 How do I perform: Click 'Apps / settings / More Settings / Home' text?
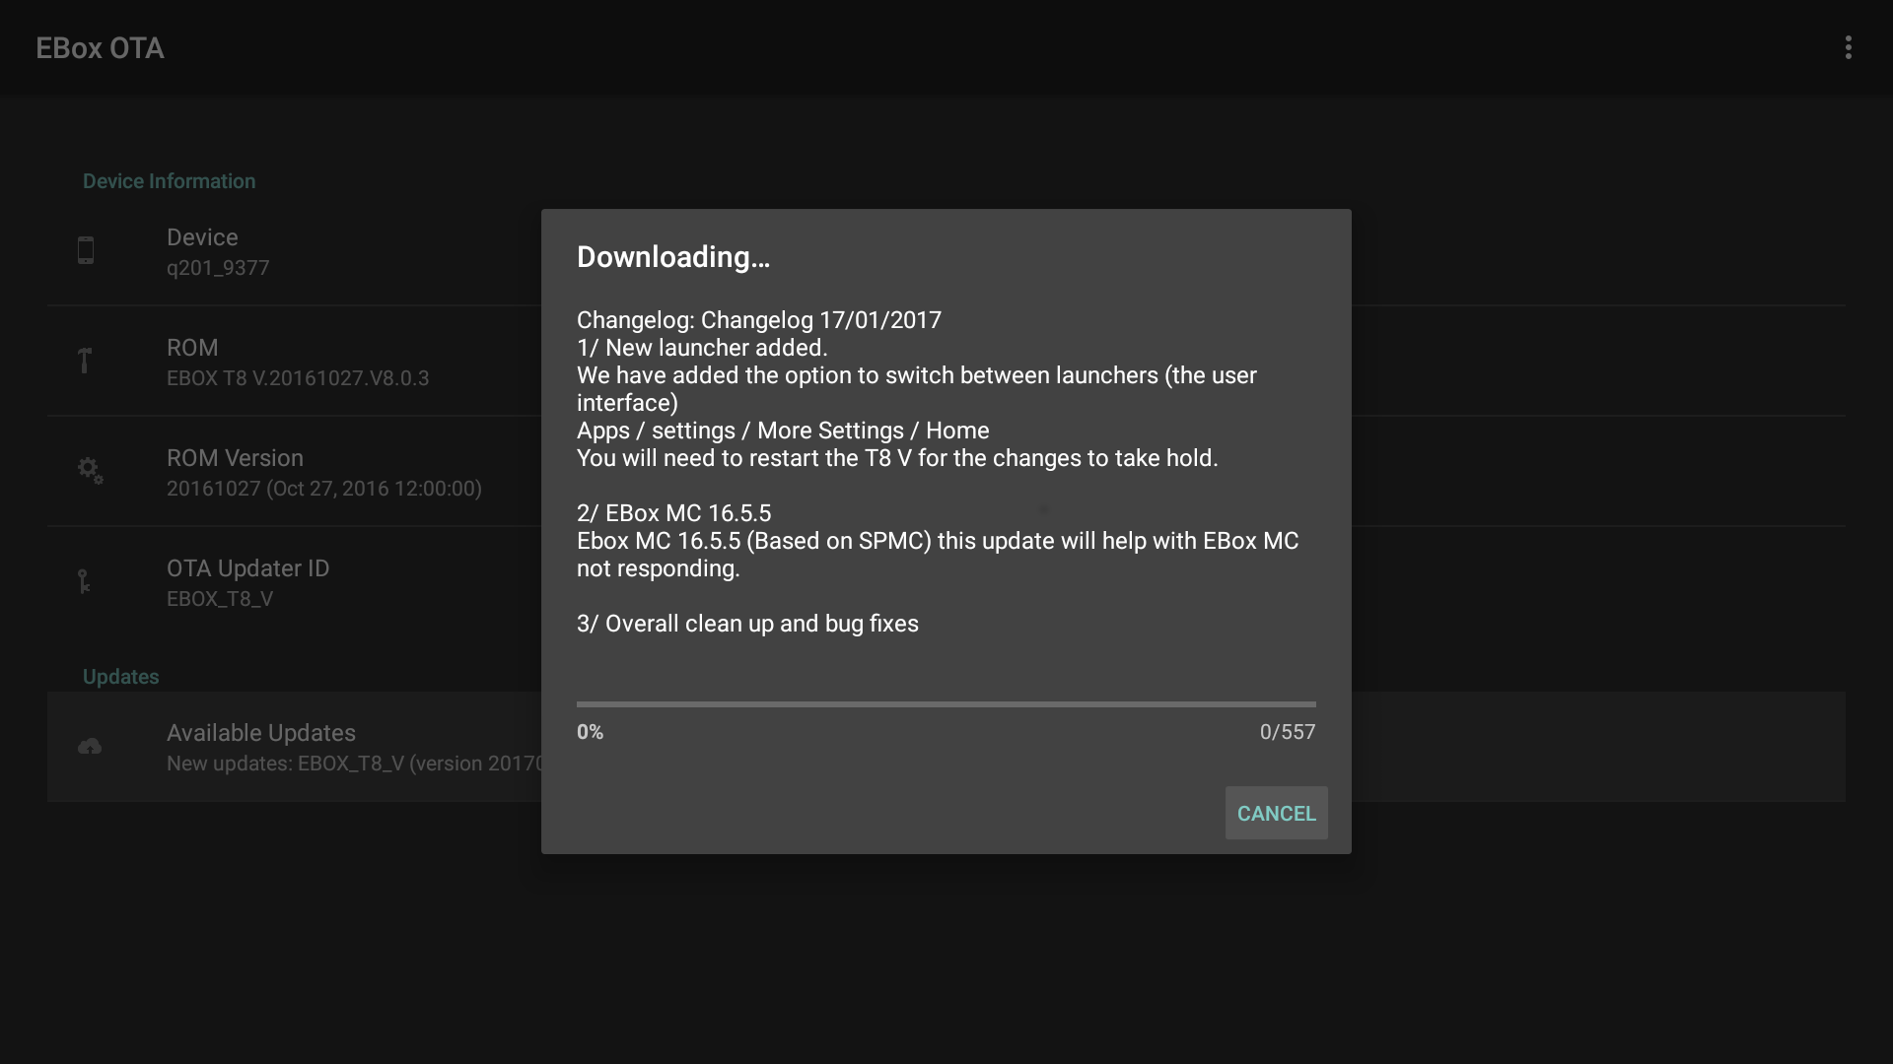pos(783,431)
